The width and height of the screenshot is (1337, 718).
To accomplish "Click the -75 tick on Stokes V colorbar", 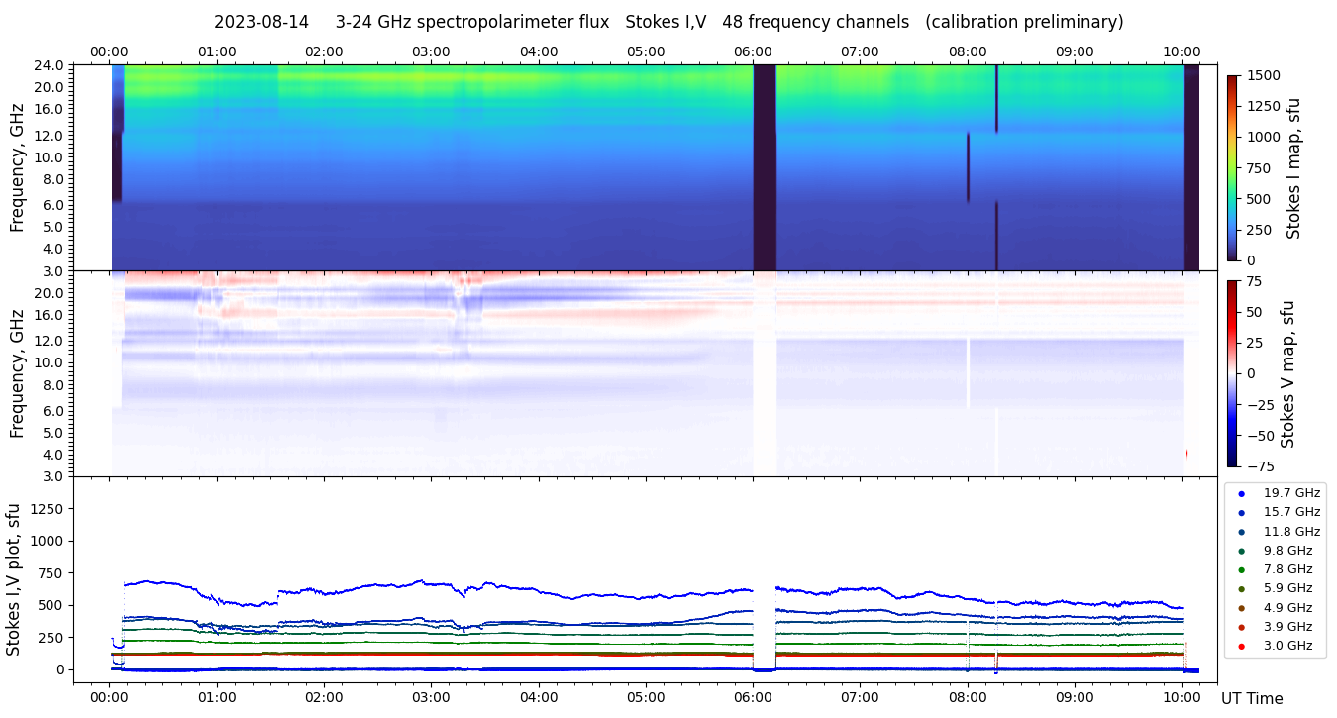I will [1258, 465].
